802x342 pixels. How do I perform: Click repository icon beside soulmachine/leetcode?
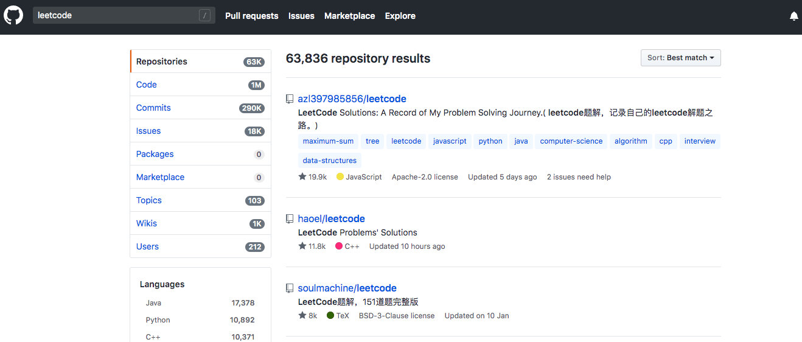click(x=290, y=288)
